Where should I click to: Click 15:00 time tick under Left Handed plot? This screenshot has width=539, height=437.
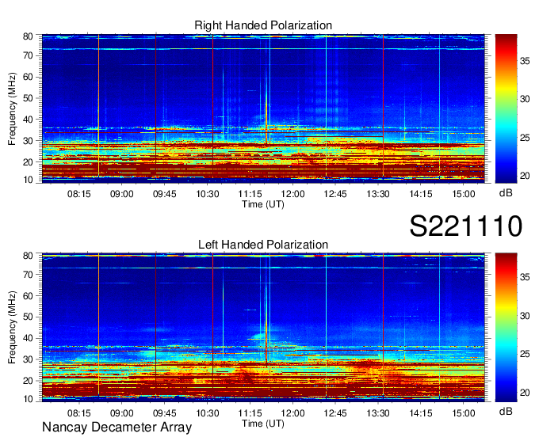pyautogui.click(x=464, y=413)
